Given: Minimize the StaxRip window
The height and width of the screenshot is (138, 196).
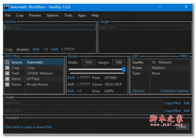Looking at the screenshot, I should (160, 7).
